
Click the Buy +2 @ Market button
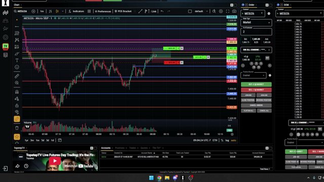tap(256, 84)
